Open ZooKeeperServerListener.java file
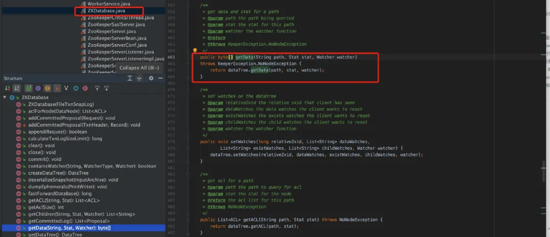The width and height of the screenshot is (550, 237). click(x=121, y=52)
